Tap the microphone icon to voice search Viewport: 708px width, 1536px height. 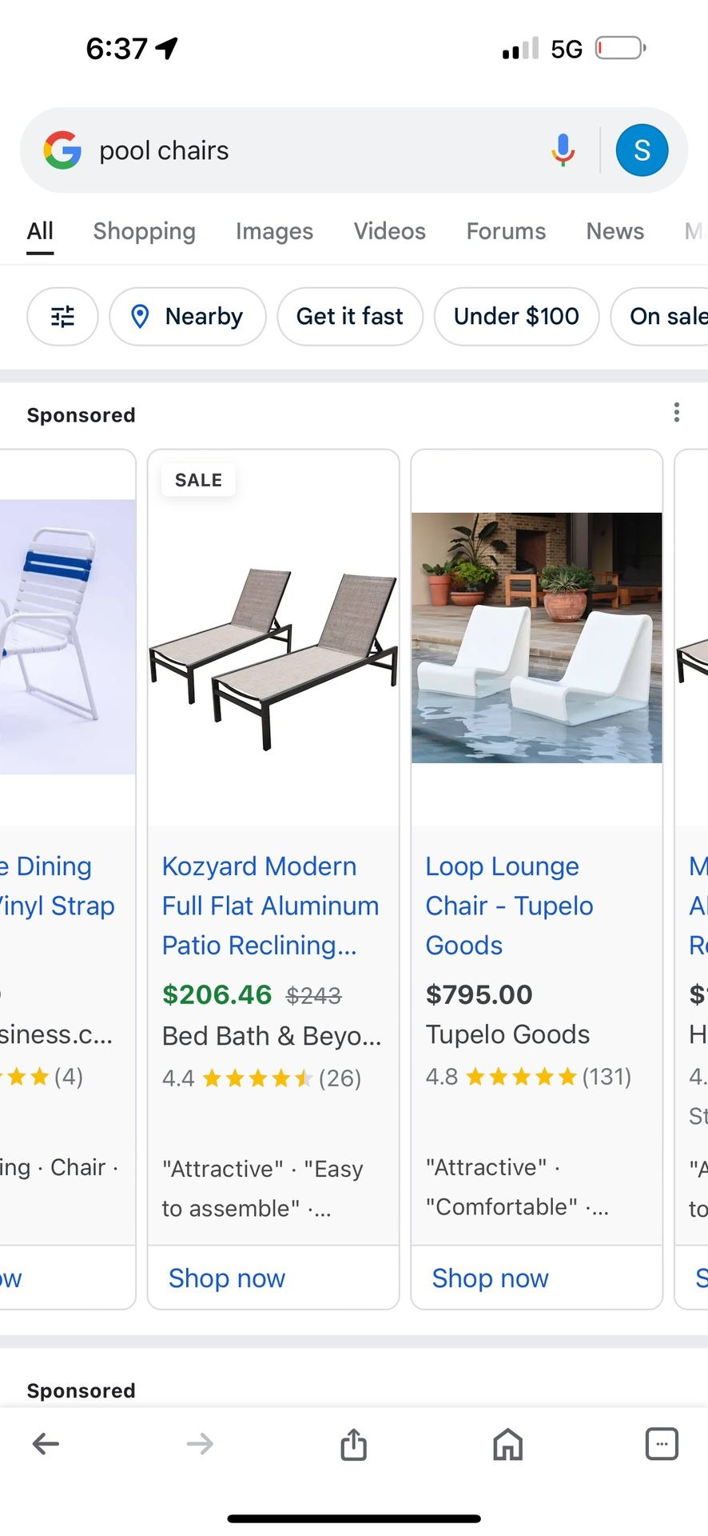[x=563, y=150]
